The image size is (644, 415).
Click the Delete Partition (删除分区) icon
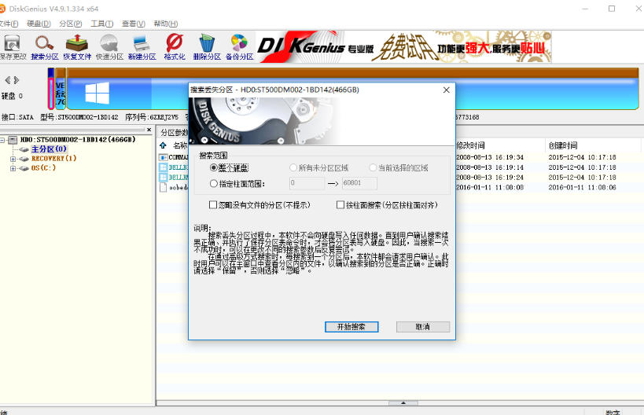[x=207, y=47]
